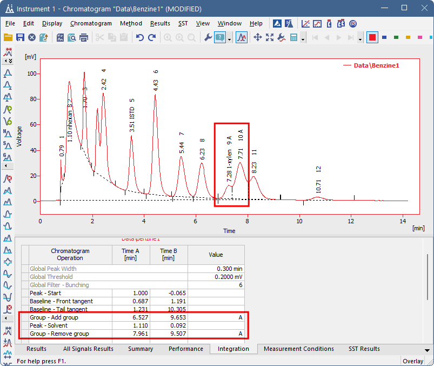Image resolution: width=434 pixels, height=366 pixels.
Task: Click the four-way move arrows icon
Action: [x=258, y=37]
